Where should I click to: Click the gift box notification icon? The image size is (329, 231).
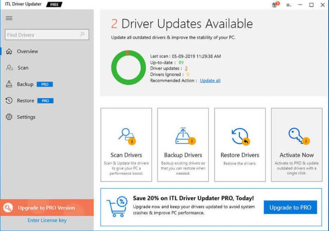pyautogui.click(x=275, y=5)
